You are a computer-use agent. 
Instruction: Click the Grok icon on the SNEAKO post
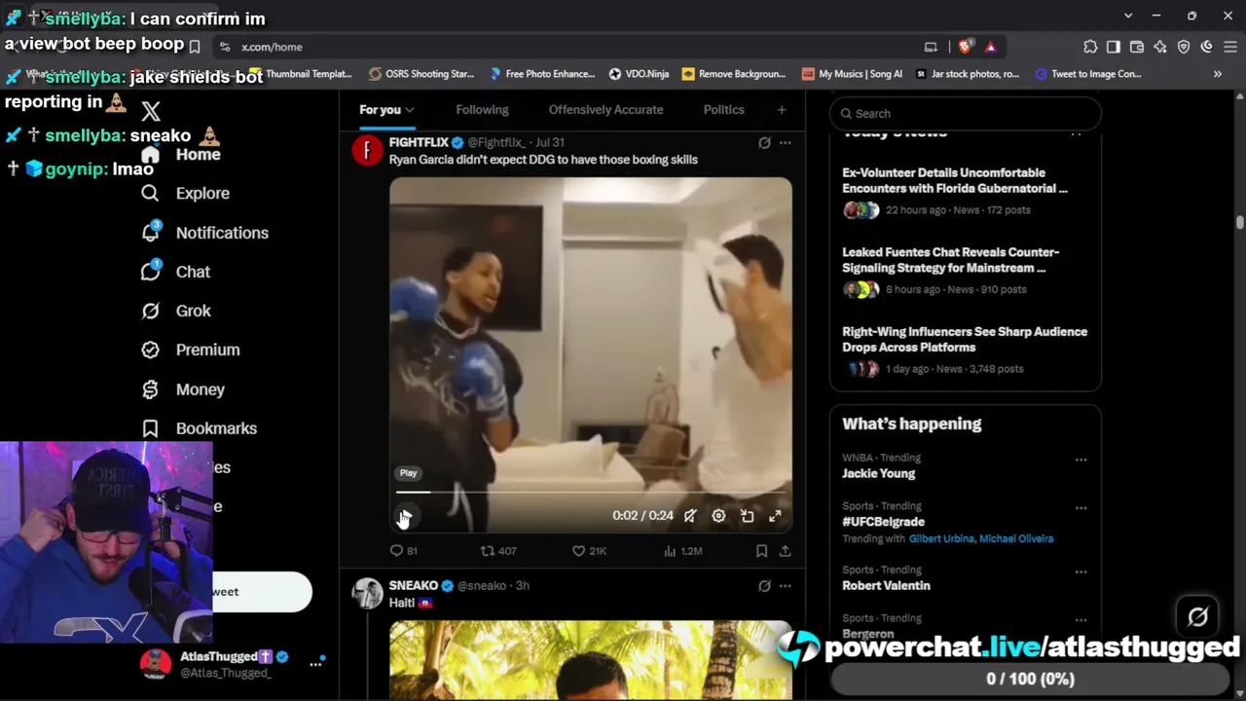(764, 586)
